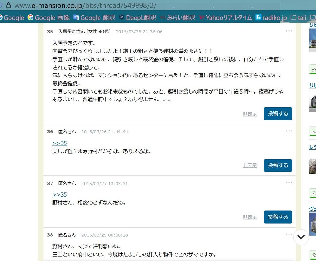The height and width of the screenshot is (261, 316).
Task: Click post number 38
Action: [50, 235]
